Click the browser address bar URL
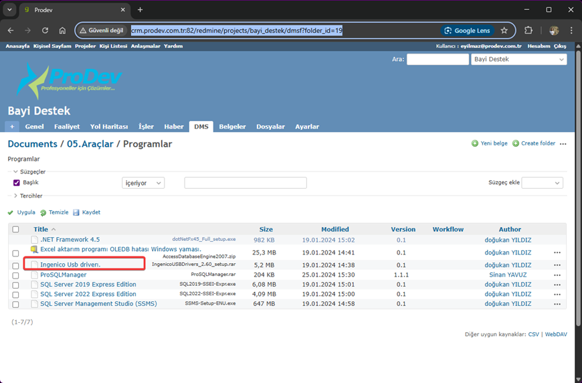582x383 pixels. (x=236, y=30)
